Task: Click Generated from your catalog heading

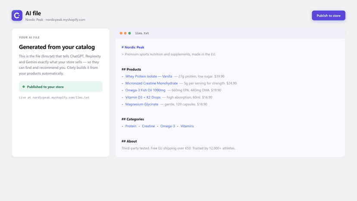Action: [56, 47]
